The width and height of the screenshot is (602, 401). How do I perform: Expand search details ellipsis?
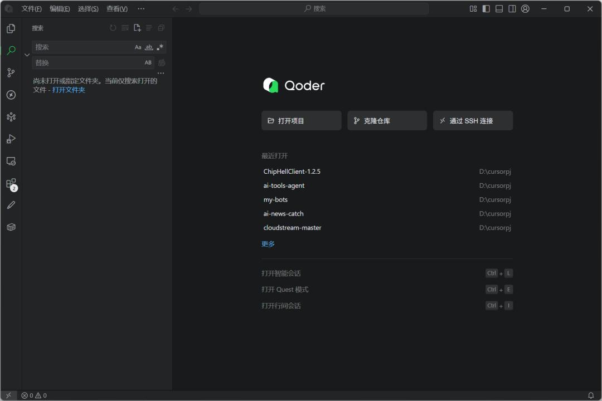(161, 73)
